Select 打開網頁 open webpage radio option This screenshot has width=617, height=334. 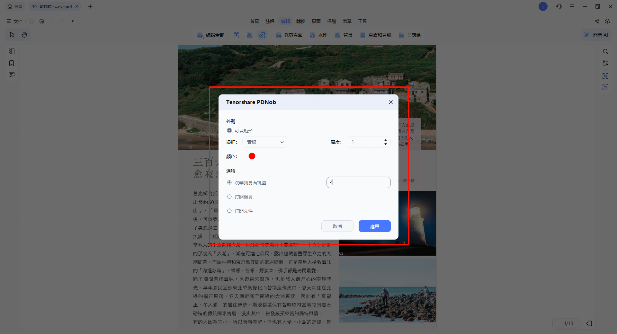[x=229, y=197]
